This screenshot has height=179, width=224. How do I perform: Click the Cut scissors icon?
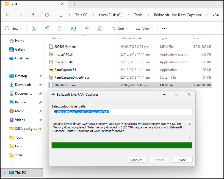(x=34, y=28)
